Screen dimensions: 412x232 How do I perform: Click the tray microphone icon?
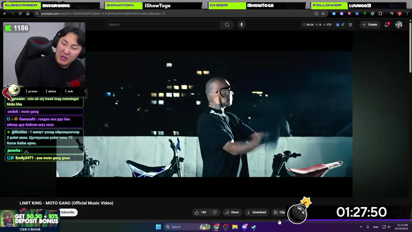(x=368, y=227)
